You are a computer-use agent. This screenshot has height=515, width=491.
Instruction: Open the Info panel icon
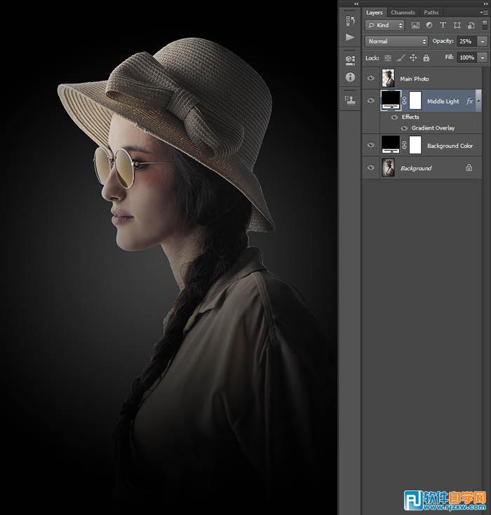pyautogui.click(x=349, y=77)
